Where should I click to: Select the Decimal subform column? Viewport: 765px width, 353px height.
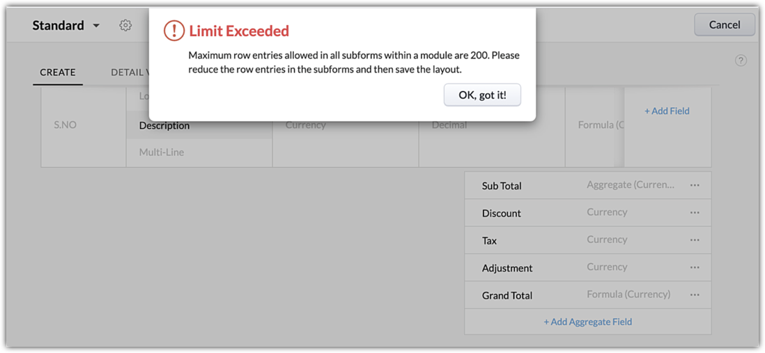(x=449, y=125)
